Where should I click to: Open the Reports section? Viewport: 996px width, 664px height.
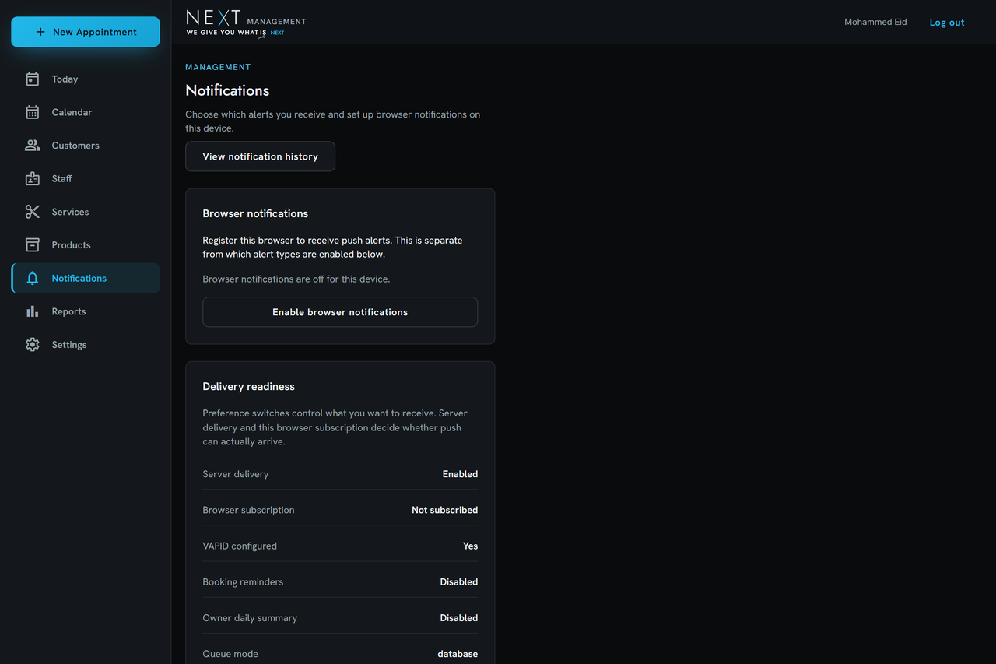(86, 311)
